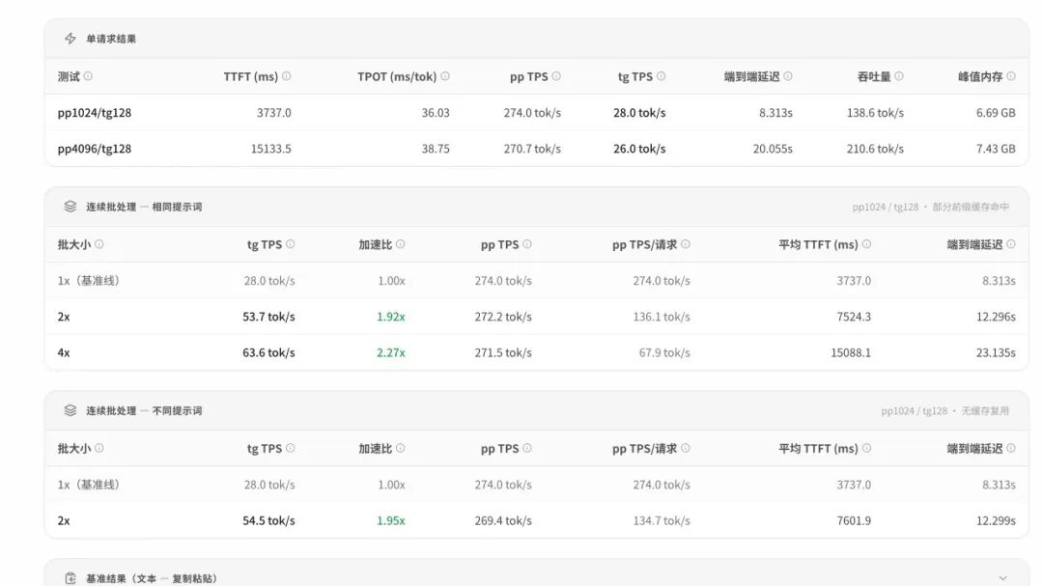Click info icon beside 端到端延迟 in single-request table
1043x586 pixels.
[x=788, y=76]
